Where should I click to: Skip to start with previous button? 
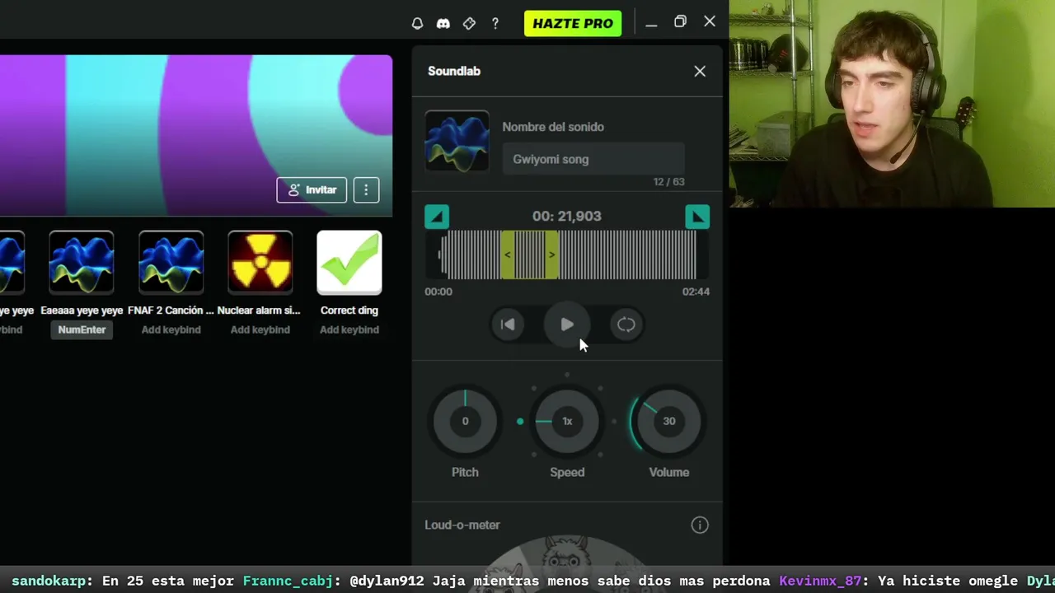(508, 325)
